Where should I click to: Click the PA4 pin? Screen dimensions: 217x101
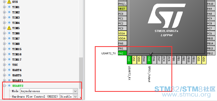[x=144, y=60]
